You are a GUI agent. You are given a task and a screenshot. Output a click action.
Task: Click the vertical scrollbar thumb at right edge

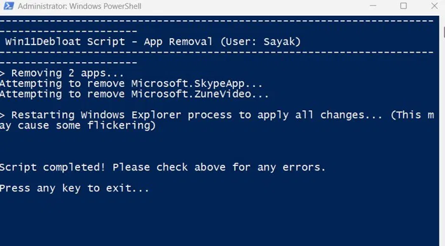pos(444,32)
